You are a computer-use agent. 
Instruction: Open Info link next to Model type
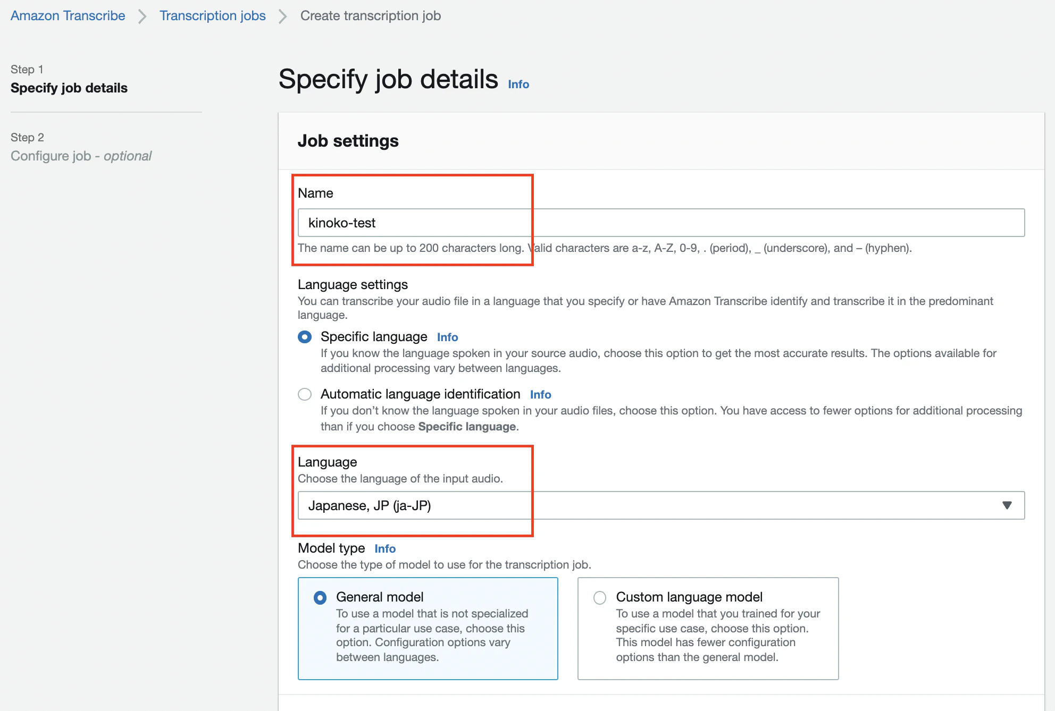[x=384, y=549]
